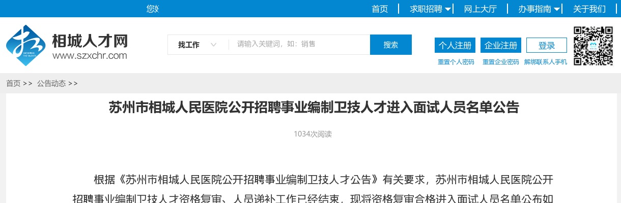621x203 pixels.
Task: Click the 搜索 button
Action: coord(391,45)
